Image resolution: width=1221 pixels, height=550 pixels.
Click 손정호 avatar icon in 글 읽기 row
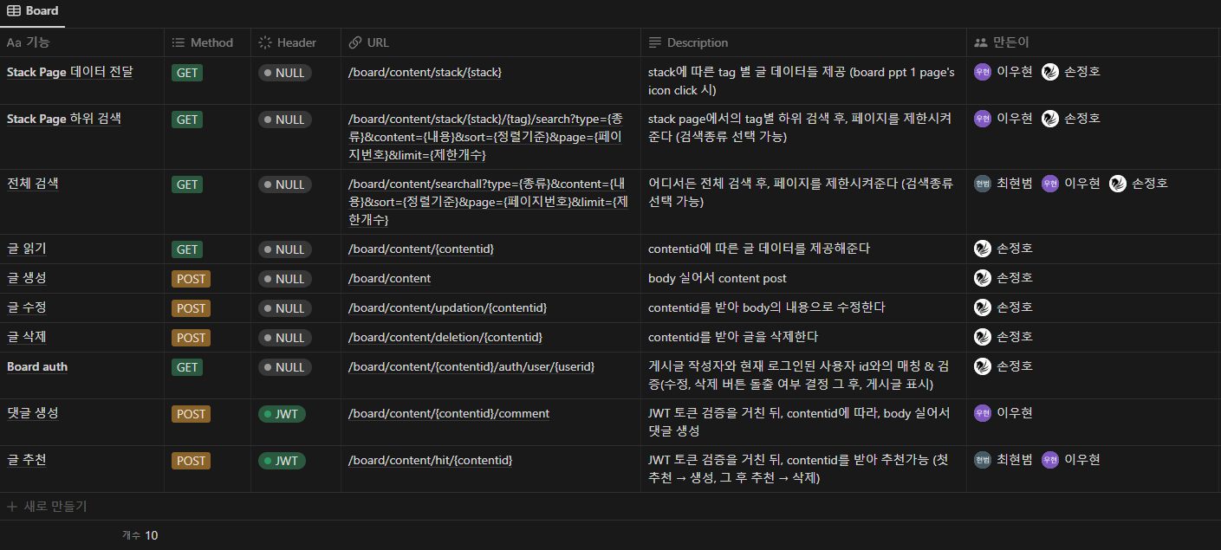[983, 249]
